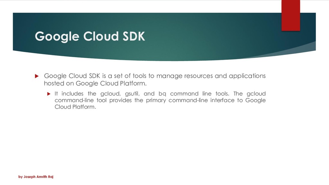Click the red bookmark ribbon shape
This screenshot has width=329, height=185.
tap(290, 15)
